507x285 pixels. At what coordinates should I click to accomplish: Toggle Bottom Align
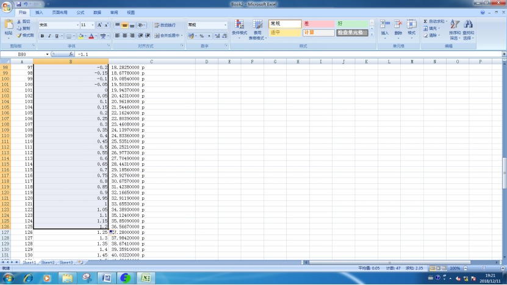(132, 25)
